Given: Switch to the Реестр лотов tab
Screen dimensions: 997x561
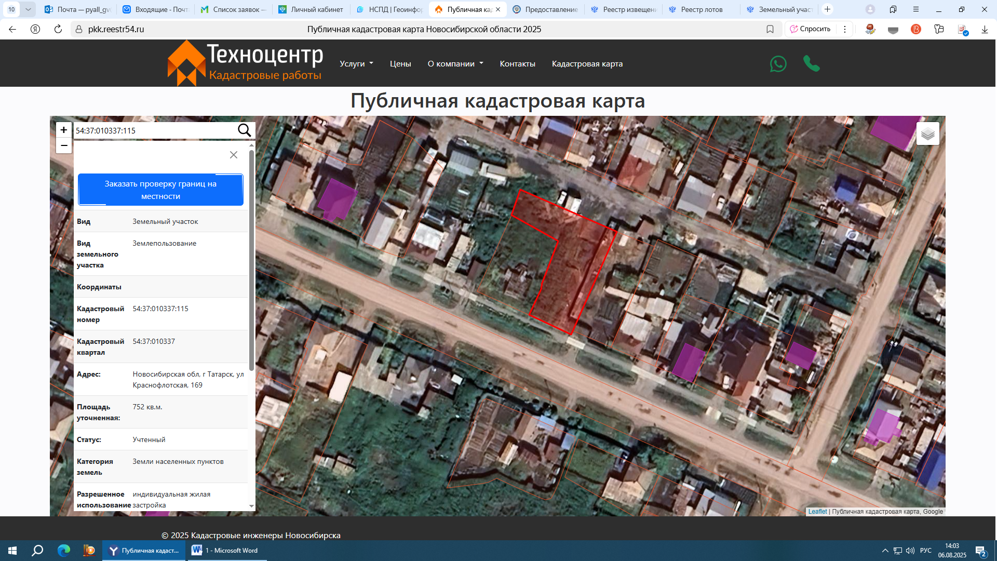Looking at the screenshot, I should click(701, 9).
